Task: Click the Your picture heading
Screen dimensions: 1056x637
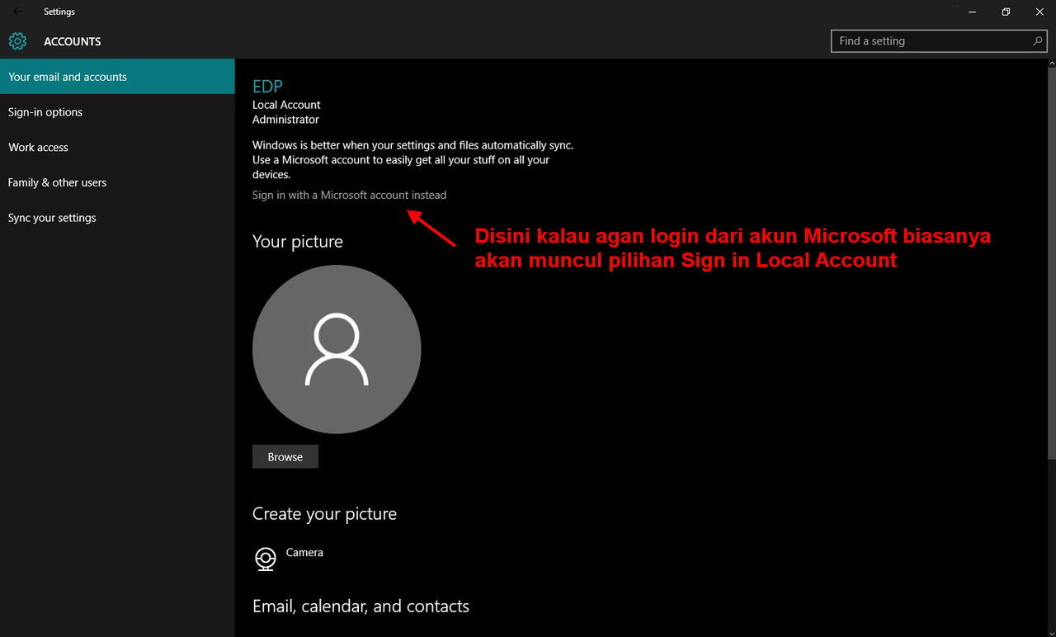Action: pos(298,242)
